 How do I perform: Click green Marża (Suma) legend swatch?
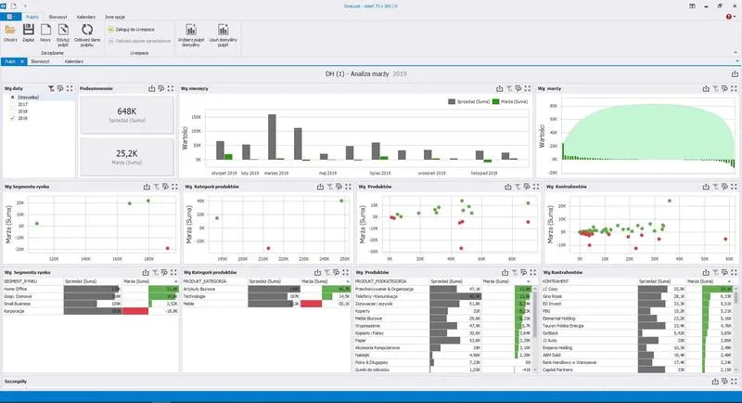(496, 99)
